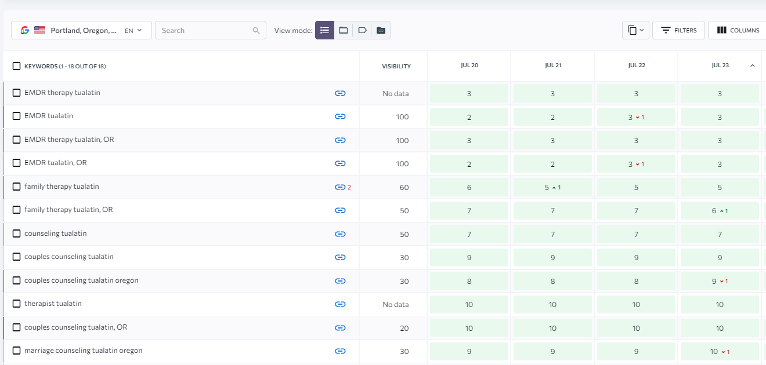This screenshot has width=766, height=365.
Task: Click the search magnifier icon
Action: coord(256,31)
